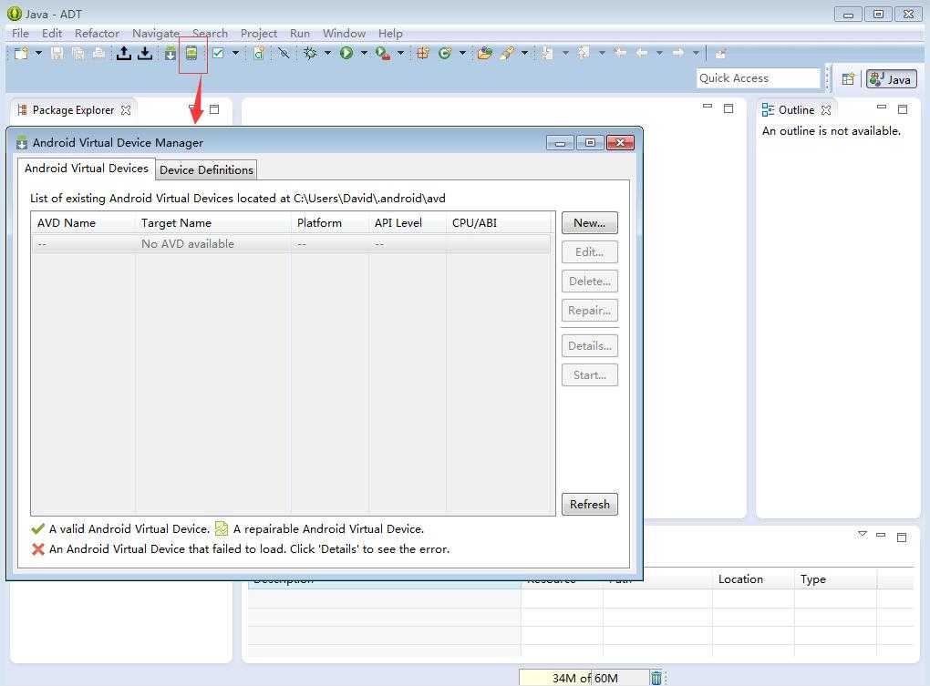Click the Previous Annotation toolbar icon
Viewport: 930px width, 686px height.
click(584, 54)
